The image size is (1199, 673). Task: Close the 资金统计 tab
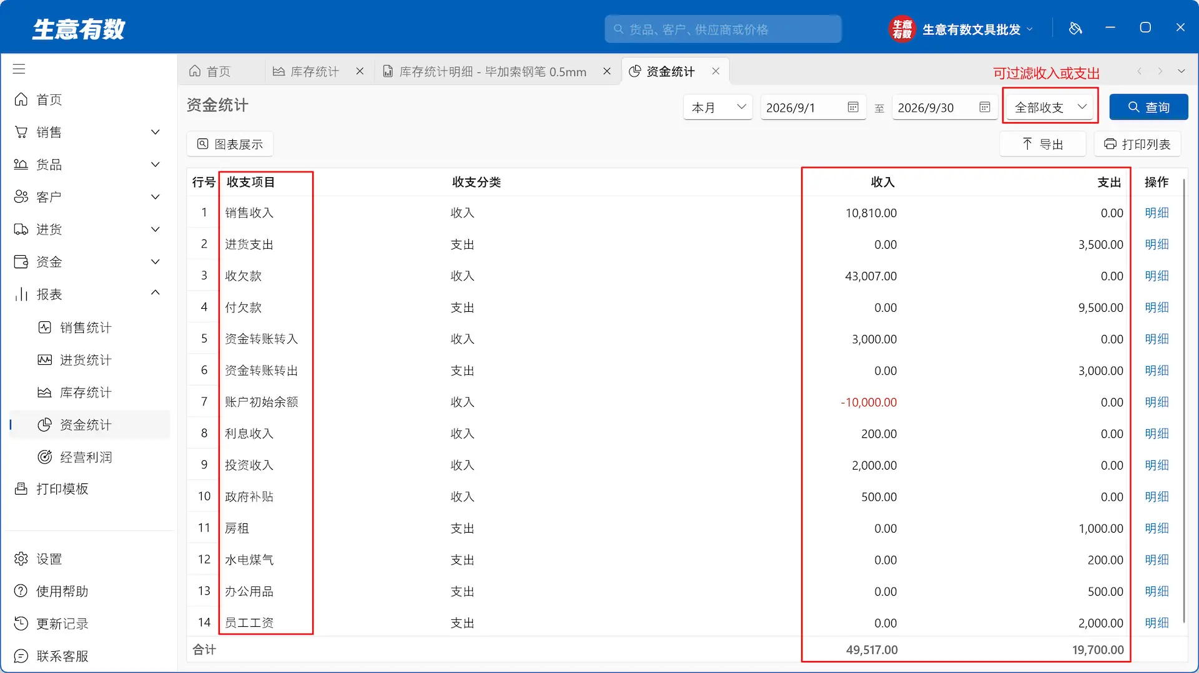pyautogui.click(x=716, y=71)
